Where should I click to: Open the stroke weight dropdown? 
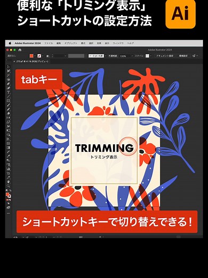pos(66,56)
